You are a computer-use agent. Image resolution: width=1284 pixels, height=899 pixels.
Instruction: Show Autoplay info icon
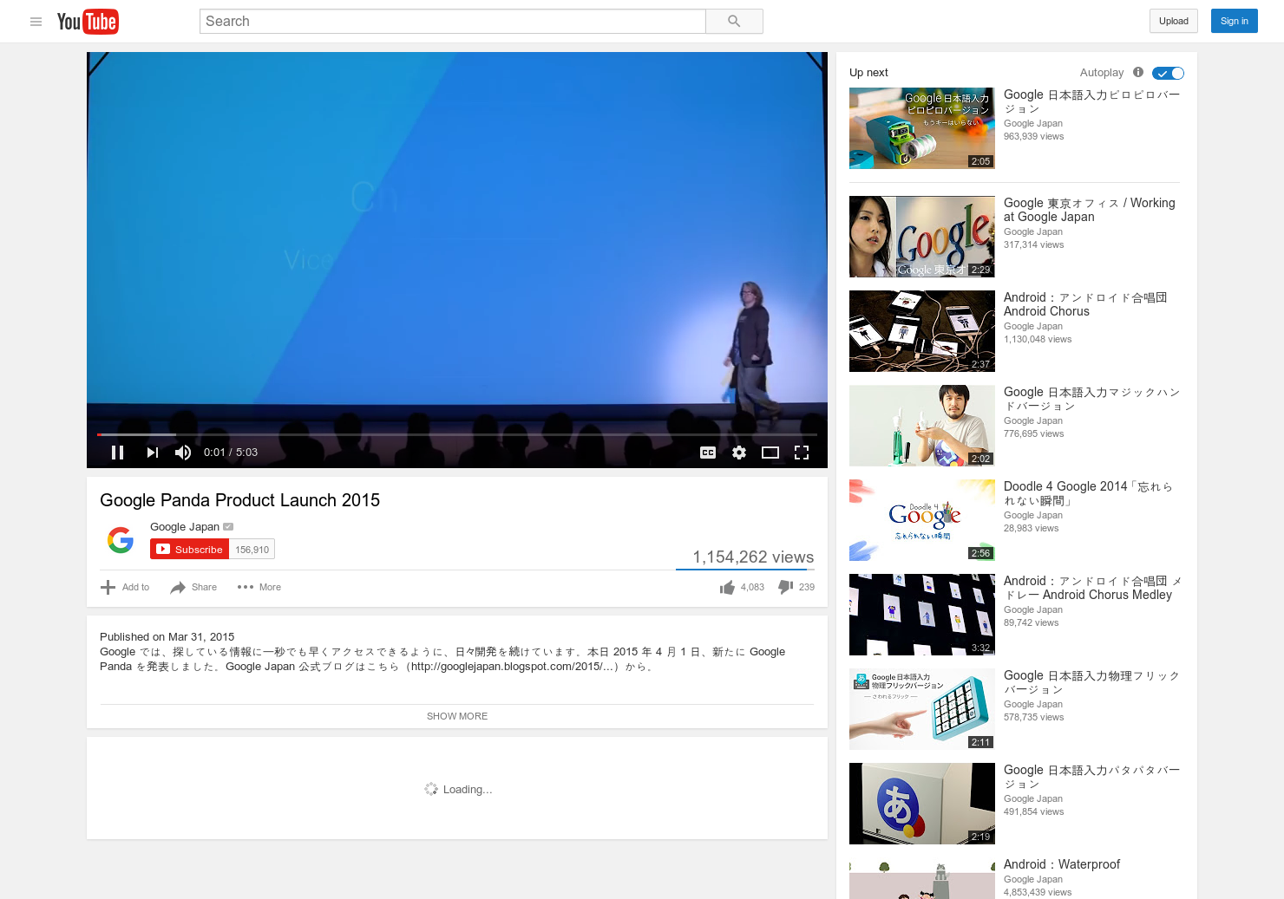point(1138,73)
